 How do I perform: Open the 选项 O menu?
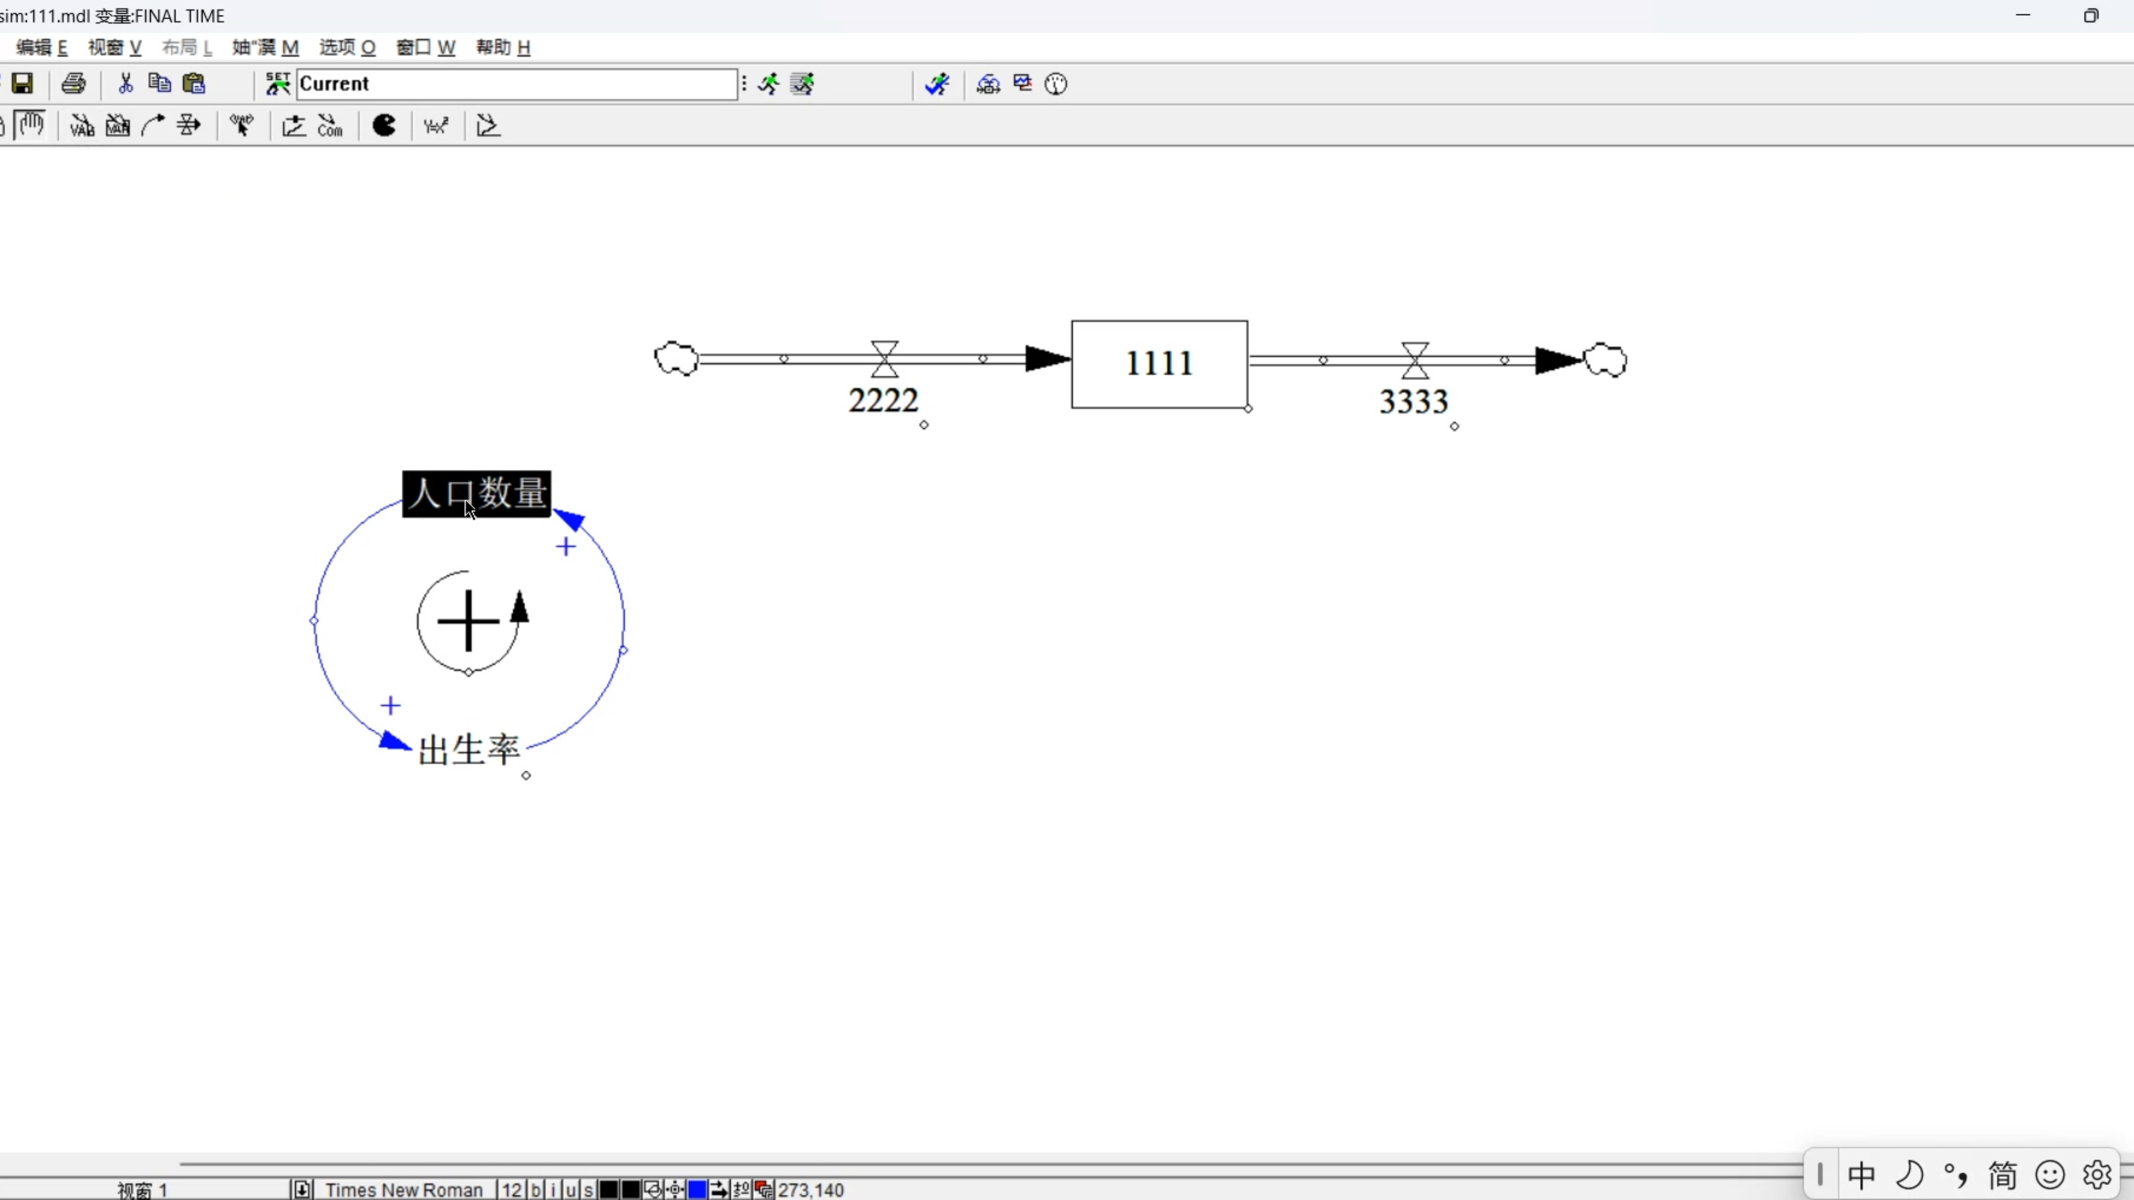pyautogui.click(x=347, y=47)
